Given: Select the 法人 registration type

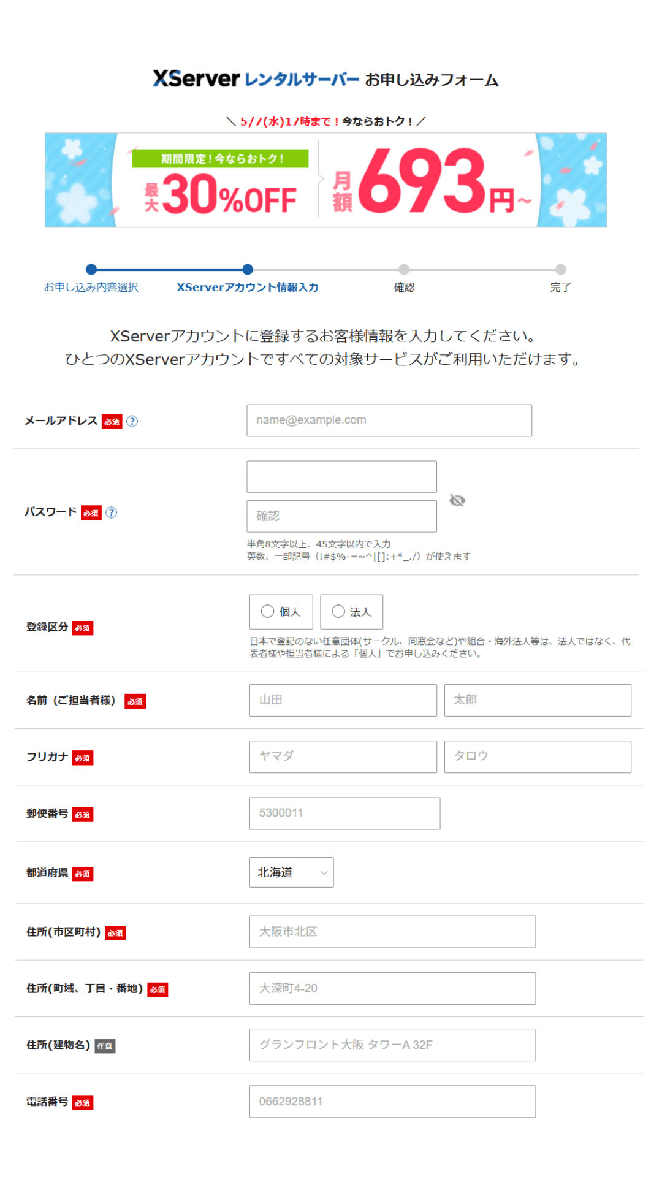Looking at the screenshot, I should [352, 612].
